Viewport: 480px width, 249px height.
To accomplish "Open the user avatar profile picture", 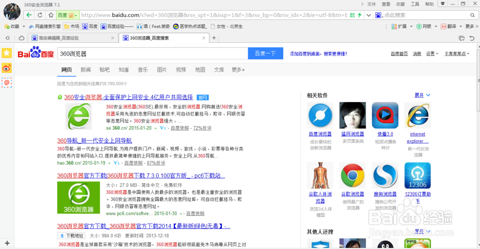I will tap(12, 12).
